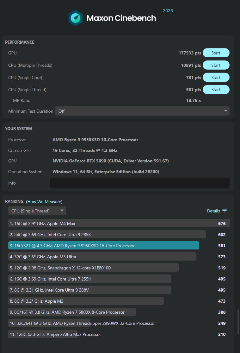Click the Details link in Ranking
Image resolution: width=240 pixels, height=353 pixels.
[213, 211]
